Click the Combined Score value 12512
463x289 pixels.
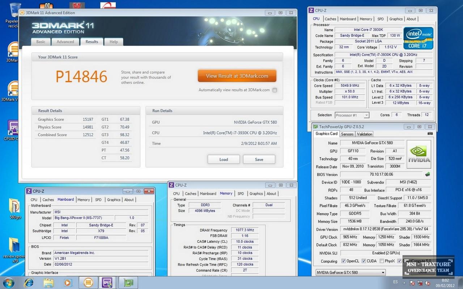(x=88, y=135)
